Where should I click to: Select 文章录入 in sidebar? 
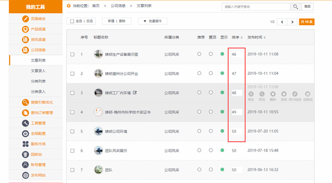38,71
